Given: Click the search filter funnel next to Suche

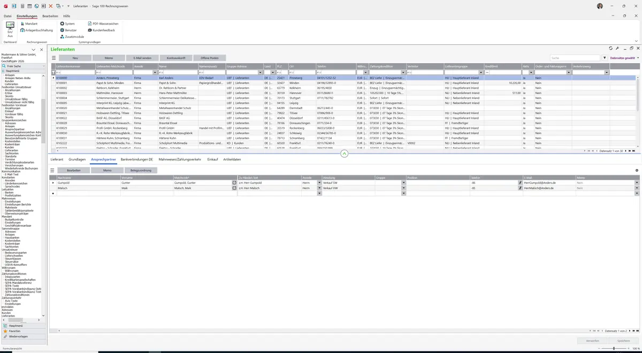Looking at the screenshot, I should tap(605, 58).
